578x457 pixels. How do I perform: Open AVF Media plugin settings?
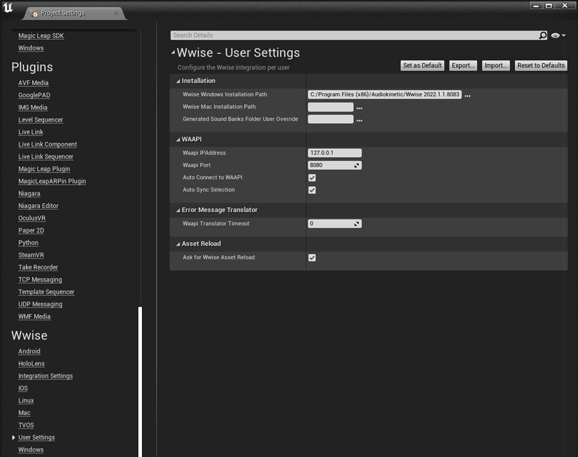point(33,83)
